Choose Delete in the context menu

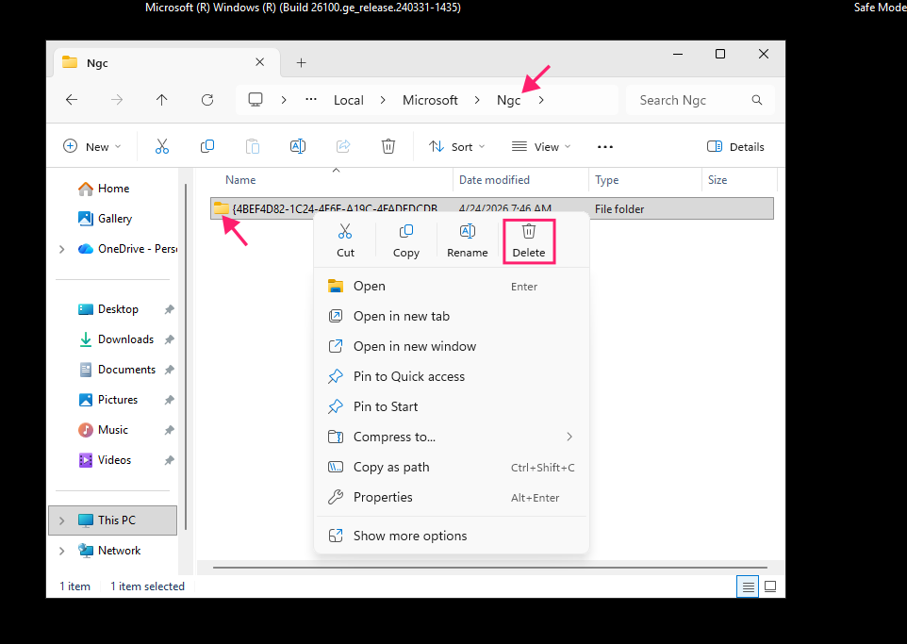click(x=529, y=240)
